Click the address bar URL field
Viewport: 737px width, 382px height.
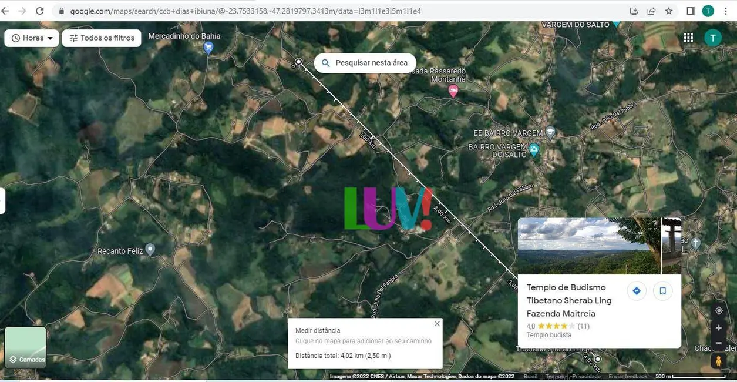pyautogui.click(x=341, y=11)
